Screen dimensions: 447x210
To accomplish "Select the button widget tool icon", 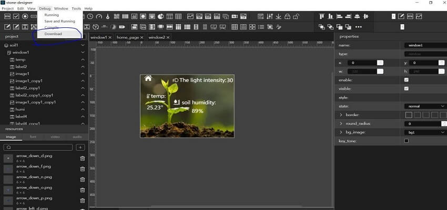I will click(7, 16).
